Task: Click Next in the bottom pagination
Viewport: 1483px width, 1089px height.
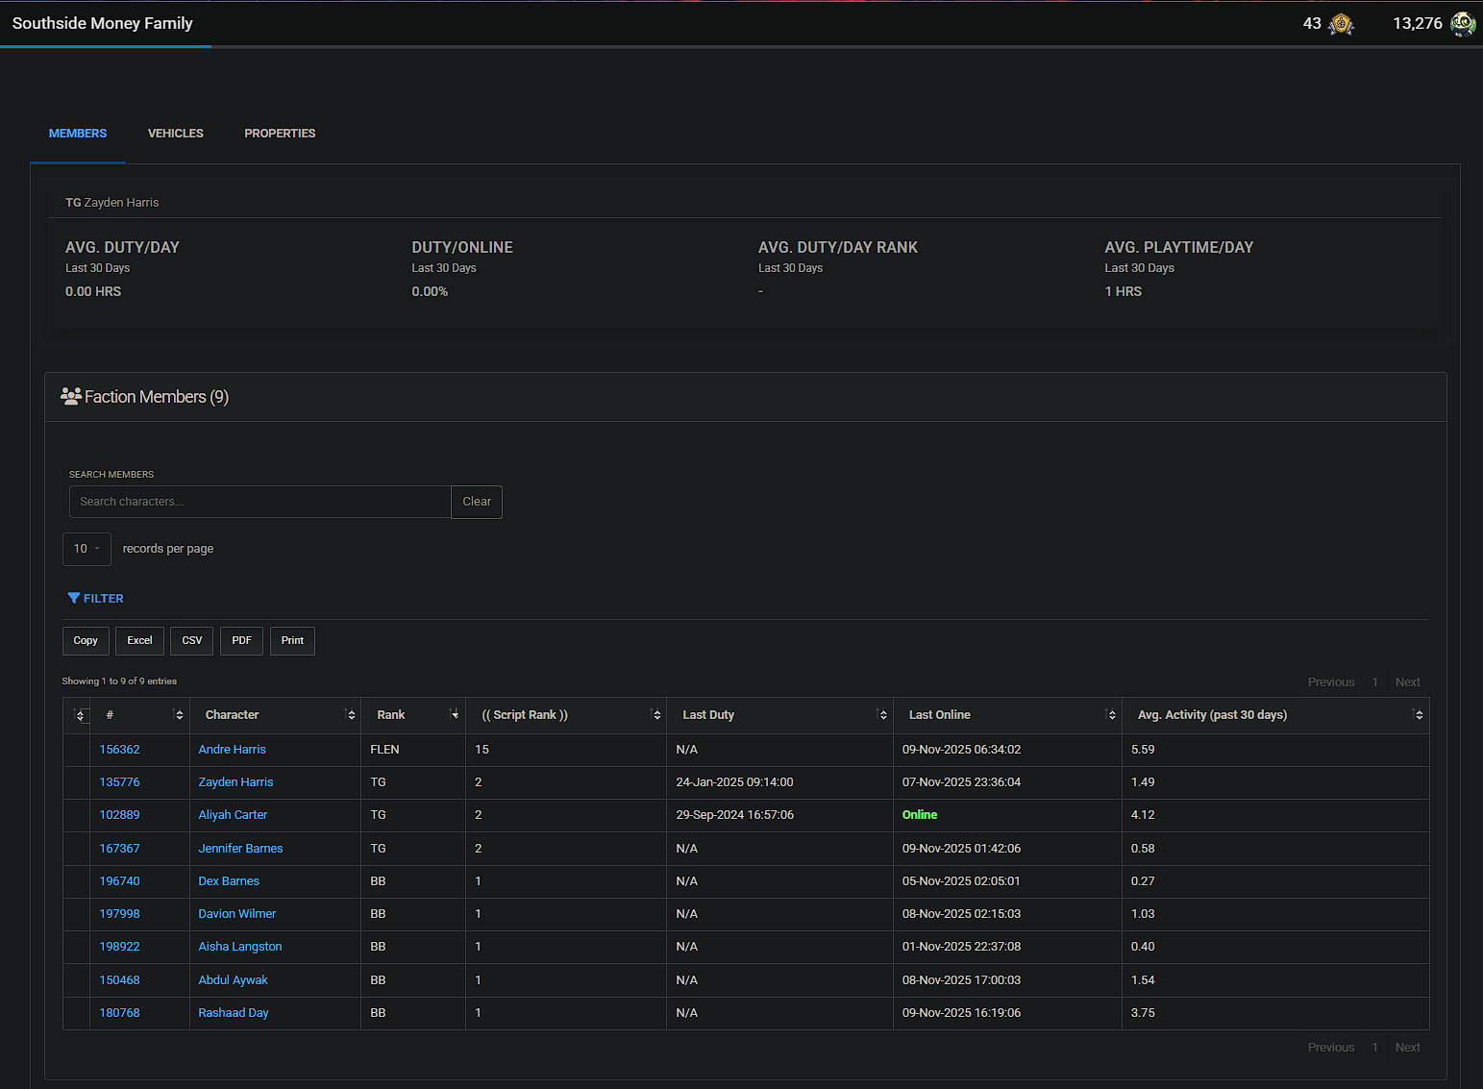Action: [x=1408, y=1048]
